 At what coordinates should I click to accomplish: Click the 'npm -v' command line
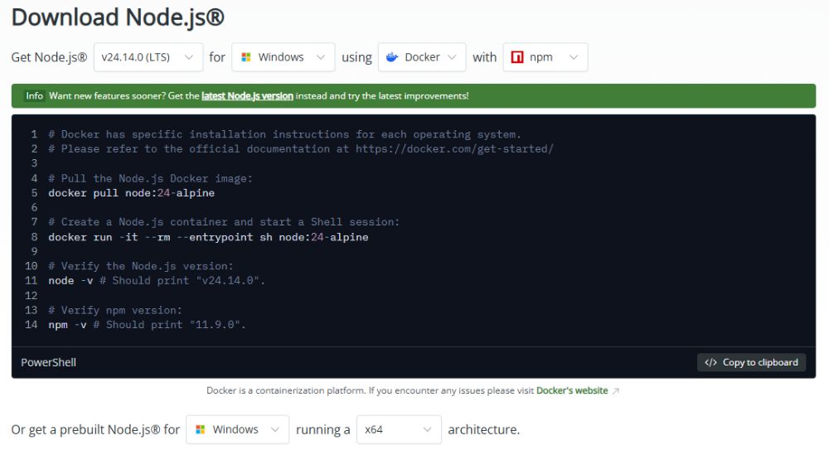click(x=147, y=324)
